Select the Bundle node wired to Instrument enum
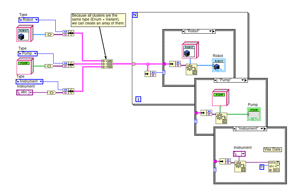The image size is (294, 191). click(x=68, y=91)
